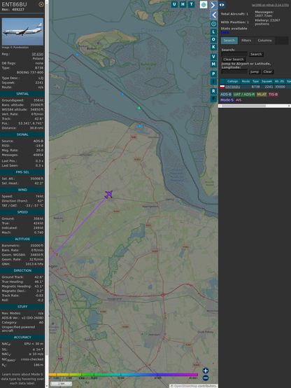Open the tar1090 on github link
291x388 pixels.
(x=270, y=5)
